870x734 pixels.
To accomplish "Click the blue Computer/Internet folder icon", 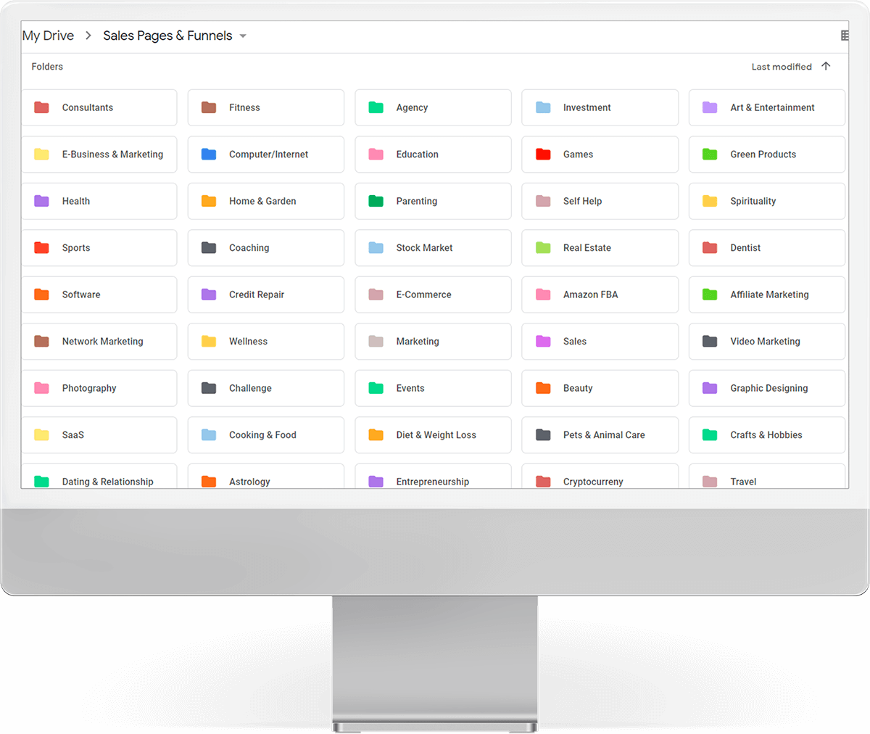I will tap(209, 154).
